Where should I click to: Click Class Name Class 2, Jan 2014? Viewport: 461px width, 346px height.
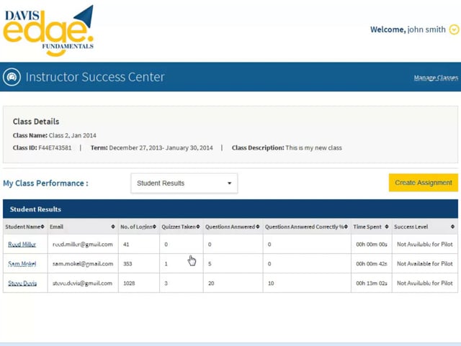pyautogui.click(x=55, y=135)
